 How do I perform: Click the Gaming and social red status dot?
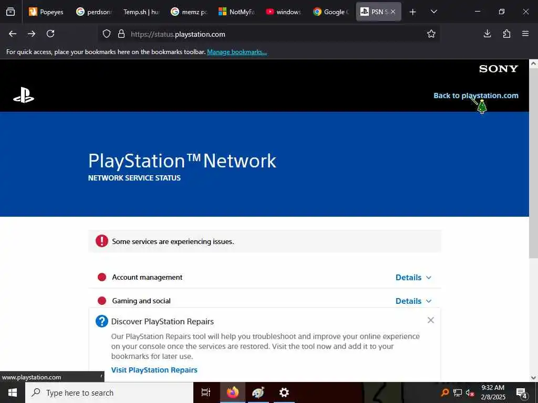coord(102,301)
